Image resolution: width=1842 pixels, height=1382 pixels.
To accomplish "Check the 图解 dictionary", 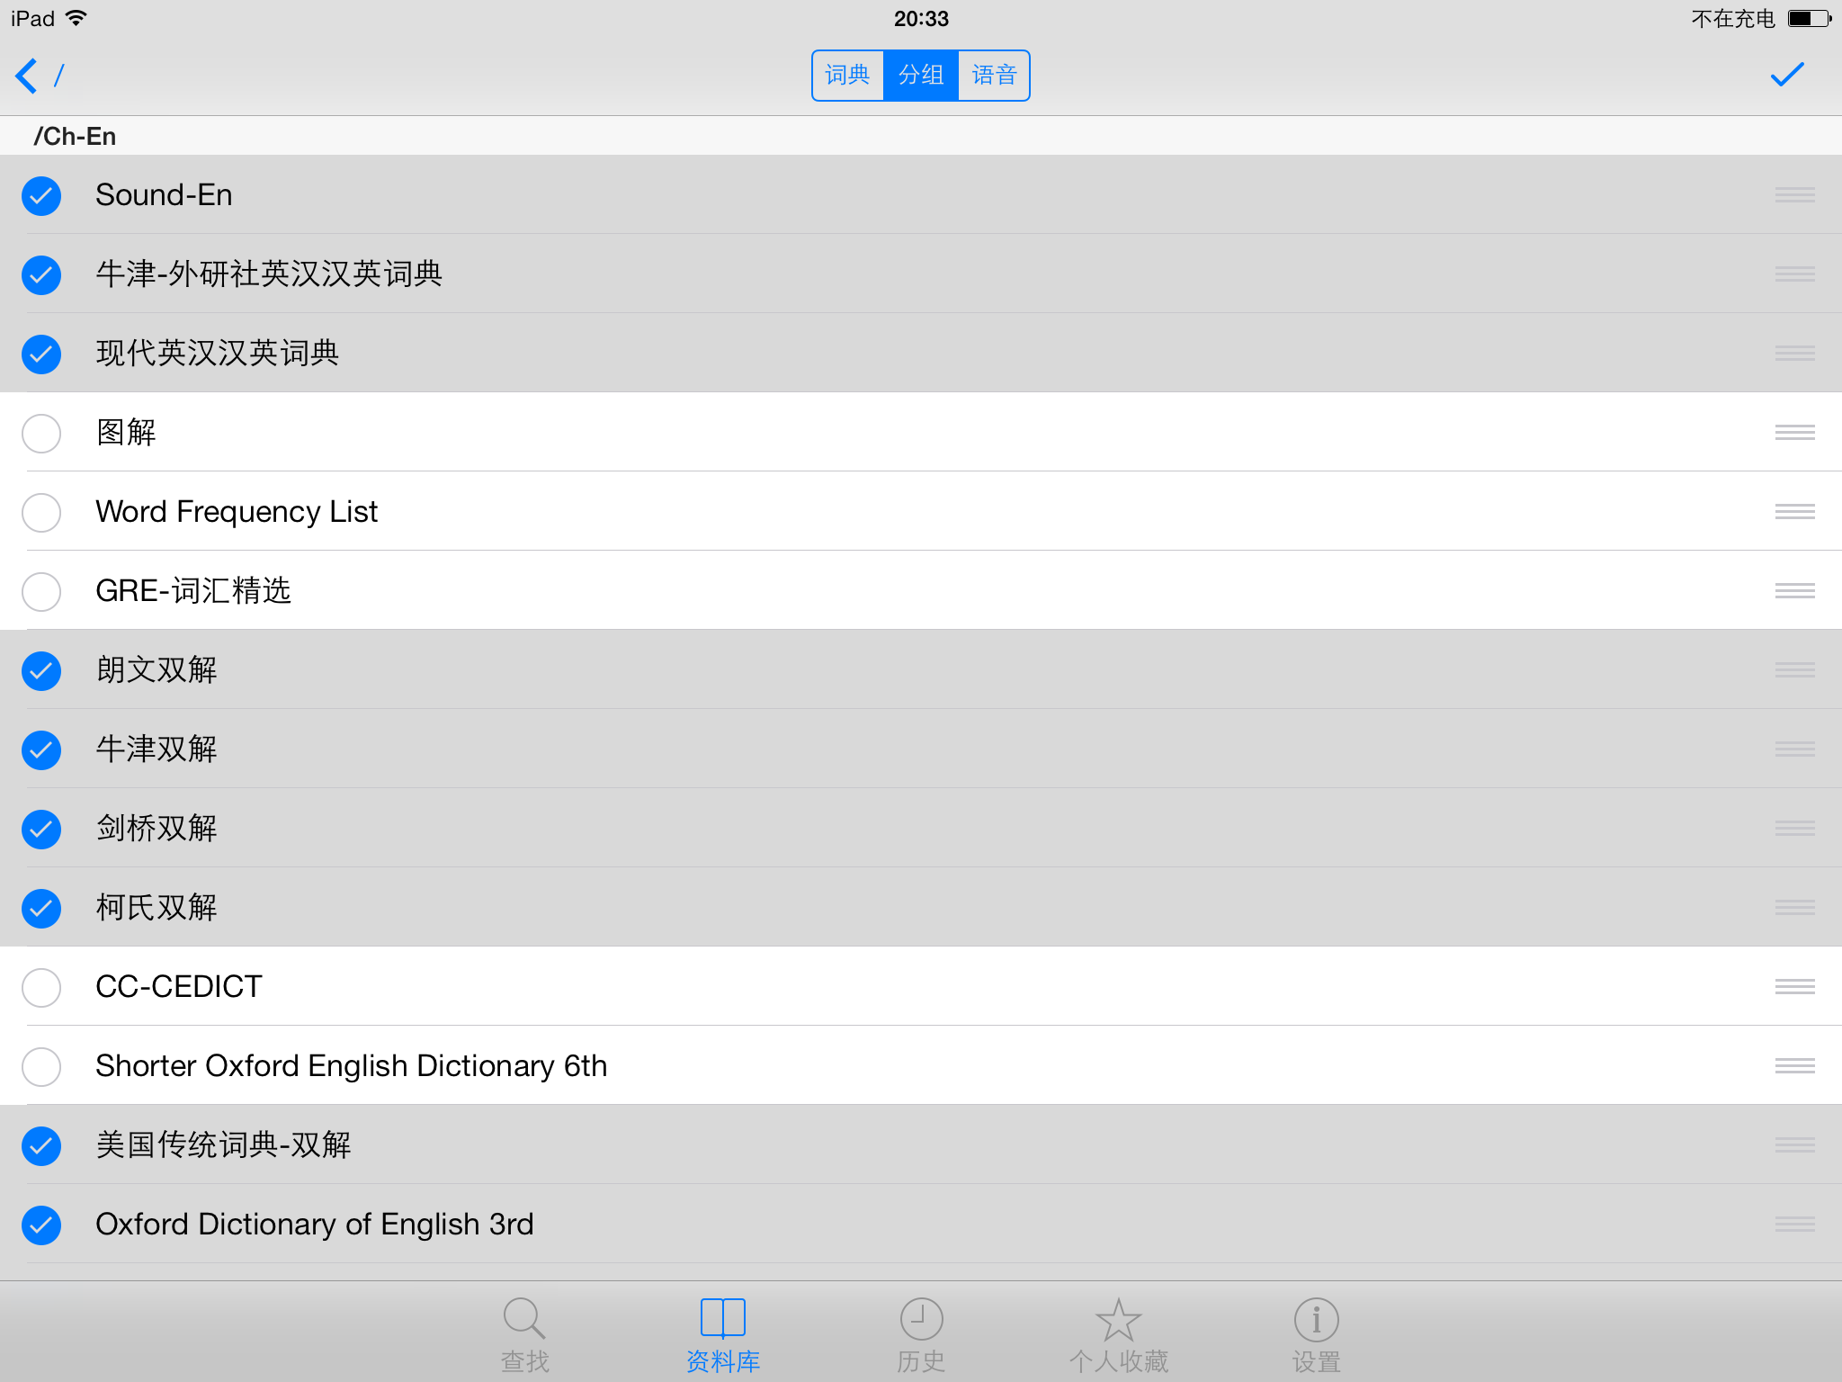I will 41,433.
